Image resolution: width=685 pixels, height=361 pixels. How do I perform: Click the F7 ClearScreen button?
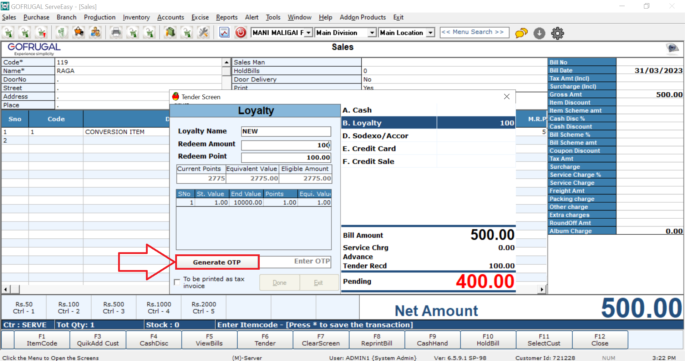tap(321, 340)
